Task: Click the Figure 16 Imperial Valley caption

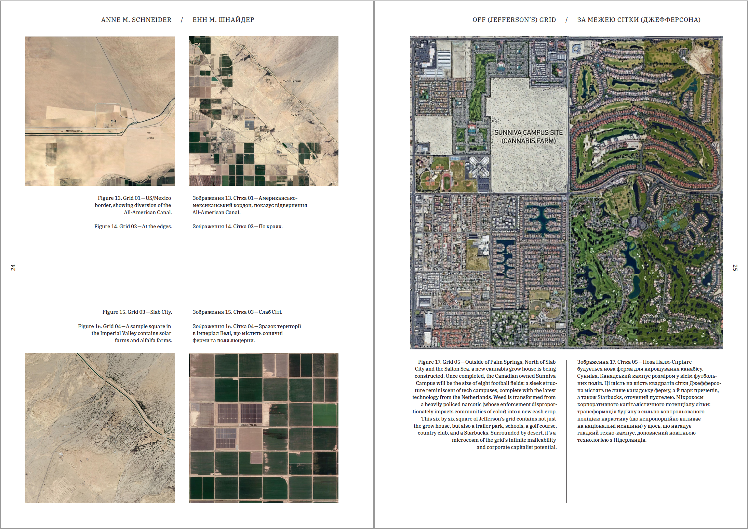Action: pyautogui.click(x=125, y=333)
